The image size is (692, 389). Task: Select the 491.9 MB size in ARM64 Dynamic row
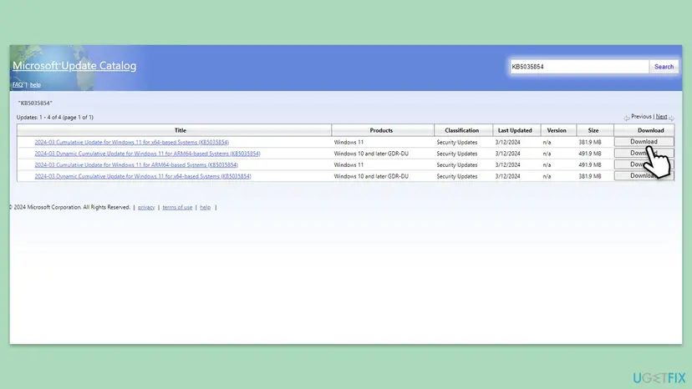pyautogui.click(x=590, y=154)
